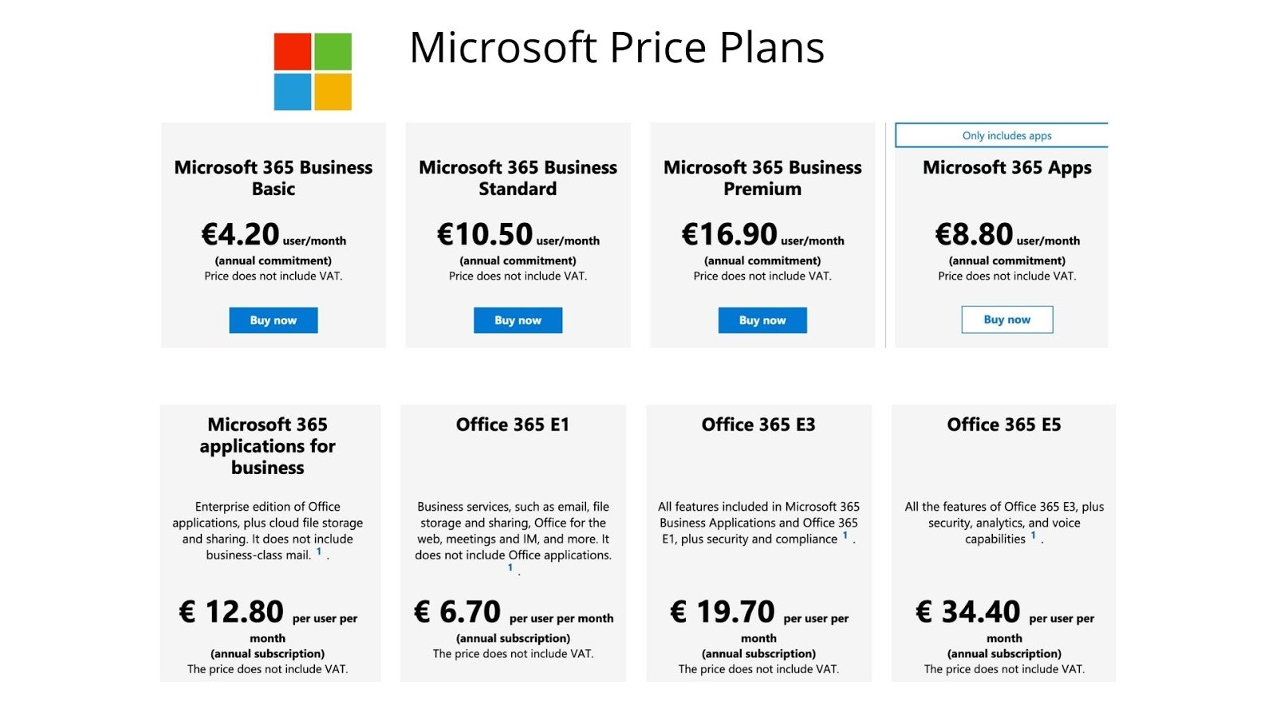Buy now for Microsoft 365 Apps
Screen dimensions: 1276x717
click(1007, 319)
